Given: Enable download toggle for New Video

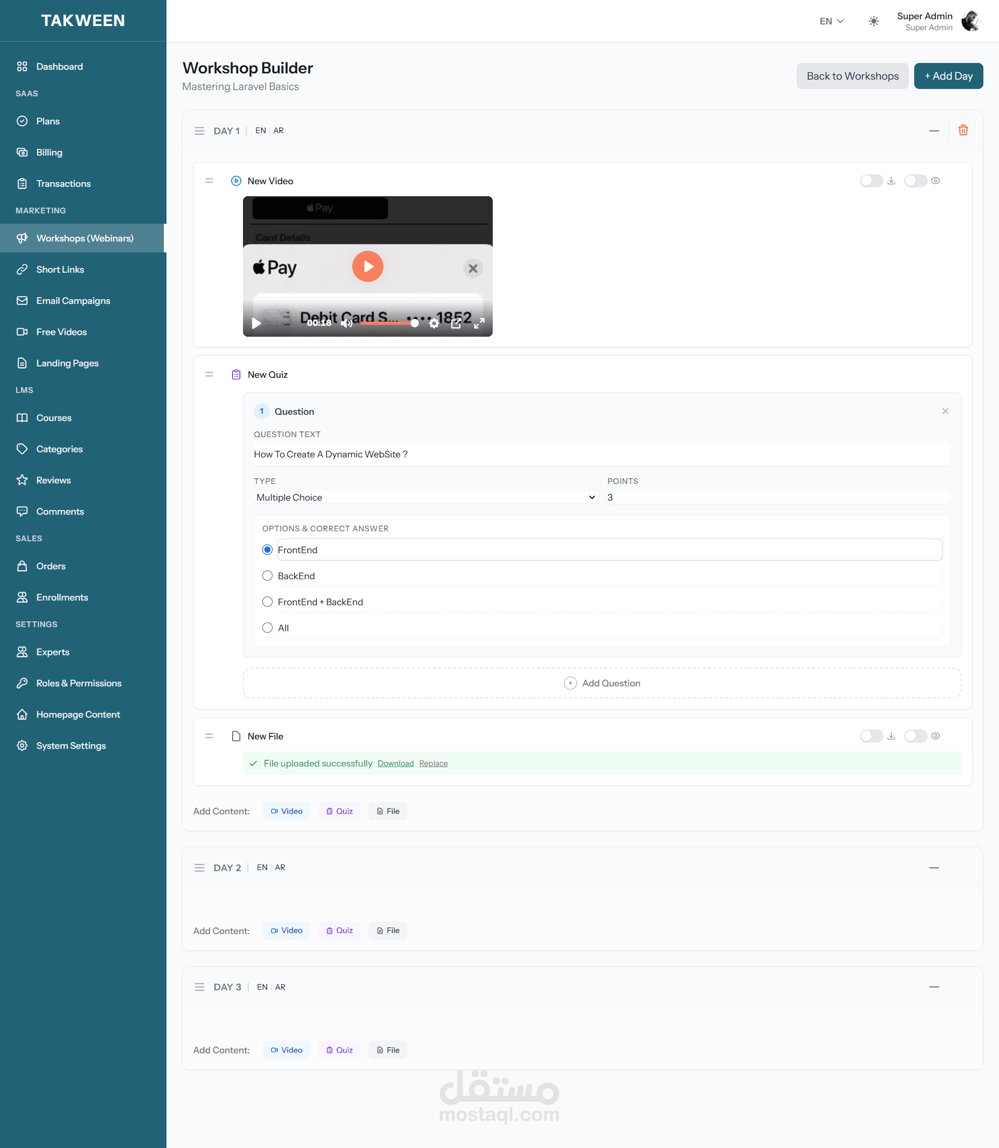Looking at the screenshot, I should click(871, 181).
